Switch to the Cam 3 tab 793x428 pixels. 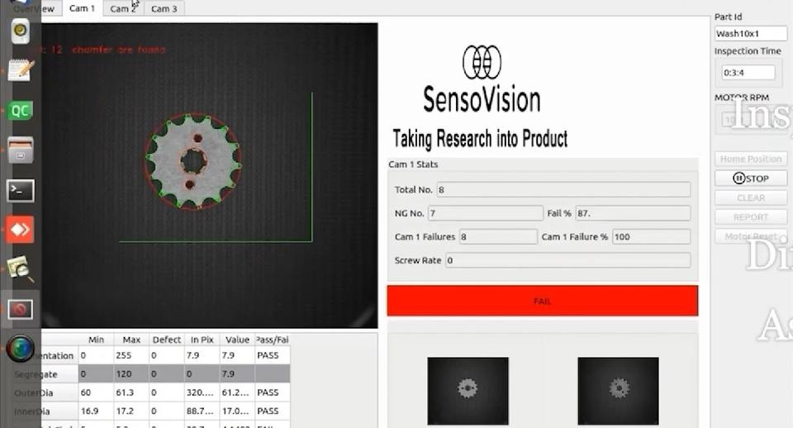coord(164,8)
